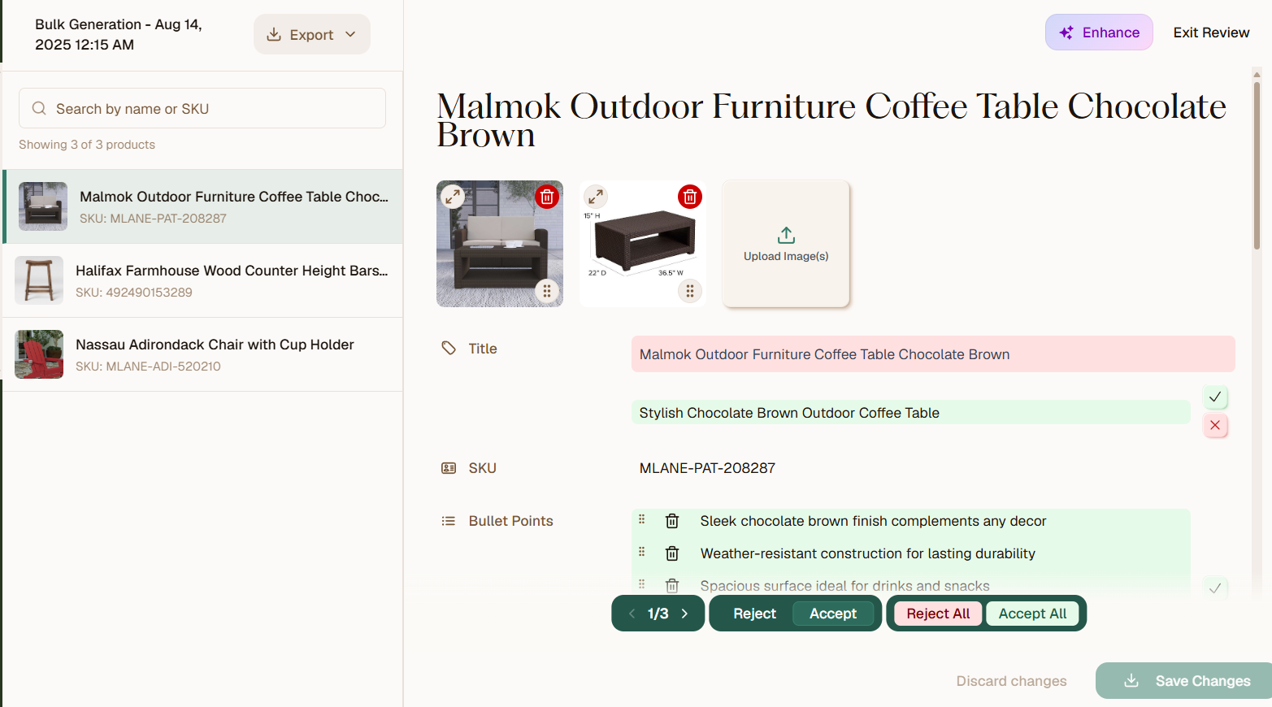Delete bullet 'Spacious surface ideal' via trash icon
The height and width of the screenshot is (707, 1272).
(672, 585)
